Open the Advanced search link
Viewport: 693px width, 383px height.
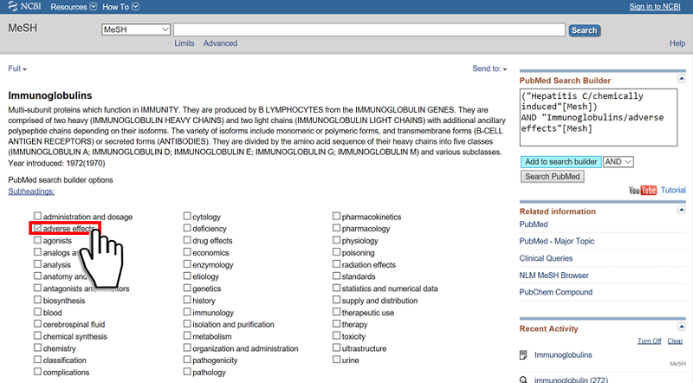220,43
